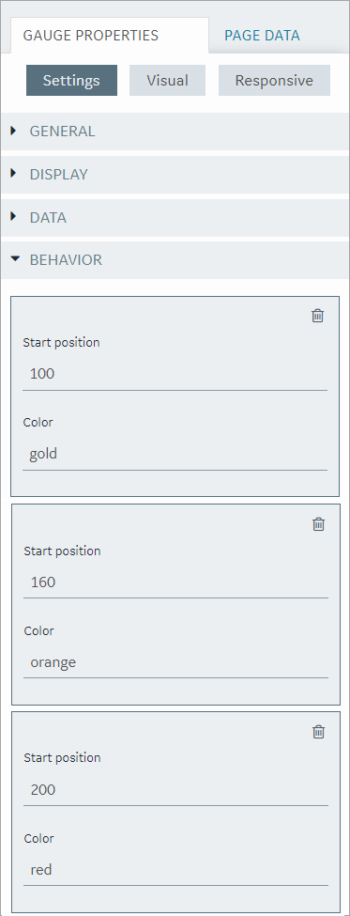Delete the gold color range entry
Viewport: 350px width, 916px height.
point(317,316)
